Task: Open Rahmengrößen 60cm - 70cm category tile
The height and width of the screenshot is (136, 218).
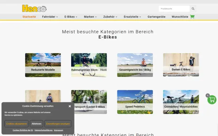Action: [89, 65]
